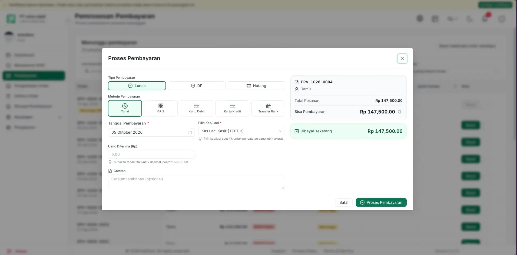Open the Pilih Kas/Laci dropdown
The image size is (517, 255).
(x=241, y=131)
